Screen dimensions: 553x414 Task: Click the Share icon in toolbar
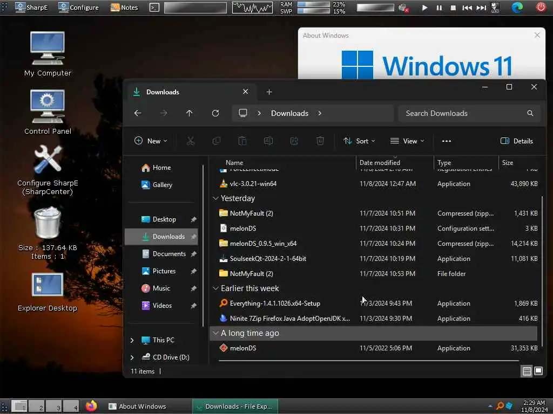point(294,141)
